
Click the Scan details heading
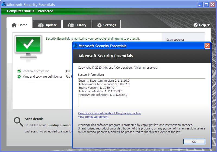click(34, 119)
